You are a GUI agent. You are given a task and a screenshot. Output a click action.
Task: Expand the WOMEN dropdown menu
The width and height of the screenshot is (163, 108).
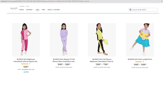(x=30, y=10)
